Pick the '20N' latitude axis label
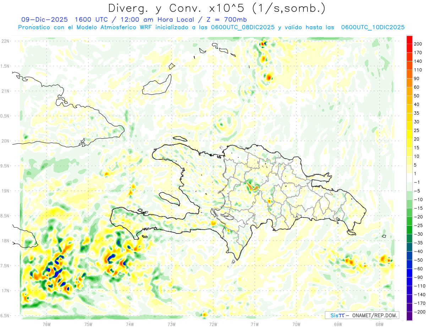This screenshot has height=329, width=426. (5, 141)
